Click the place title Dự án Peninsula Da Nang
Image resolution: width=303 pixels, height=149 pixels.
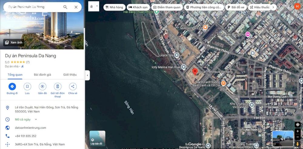31,56
